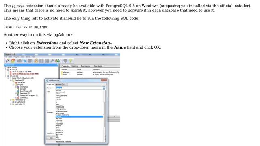This screenshot has height=146, width=260.
Task: Select the Schemas (1) tree node
Action: click(x=24, y=98)
